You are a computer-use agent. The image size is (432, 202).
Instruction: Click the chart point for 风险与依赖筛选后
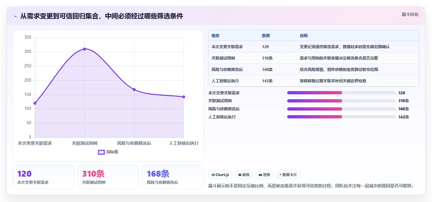coord(134,89)
